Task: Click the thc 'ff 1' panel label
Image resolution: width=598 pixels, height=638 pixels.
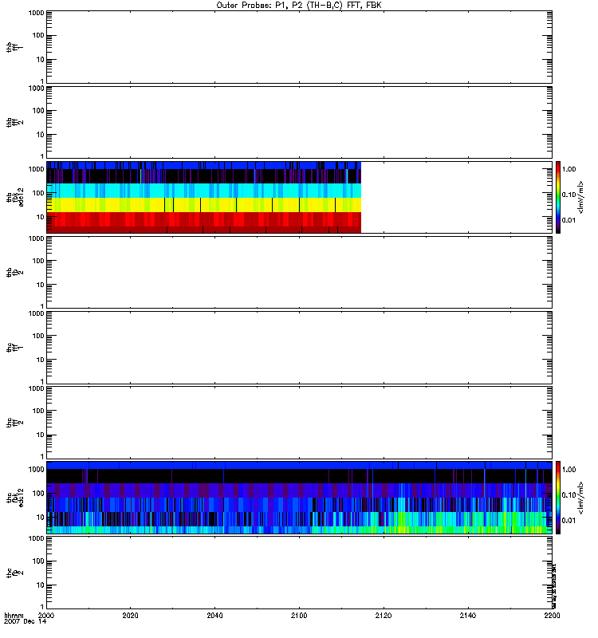Action: point(14,348)
